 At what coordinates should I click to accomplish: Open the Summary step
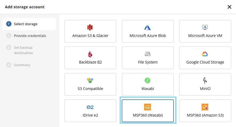pos(22,65)
